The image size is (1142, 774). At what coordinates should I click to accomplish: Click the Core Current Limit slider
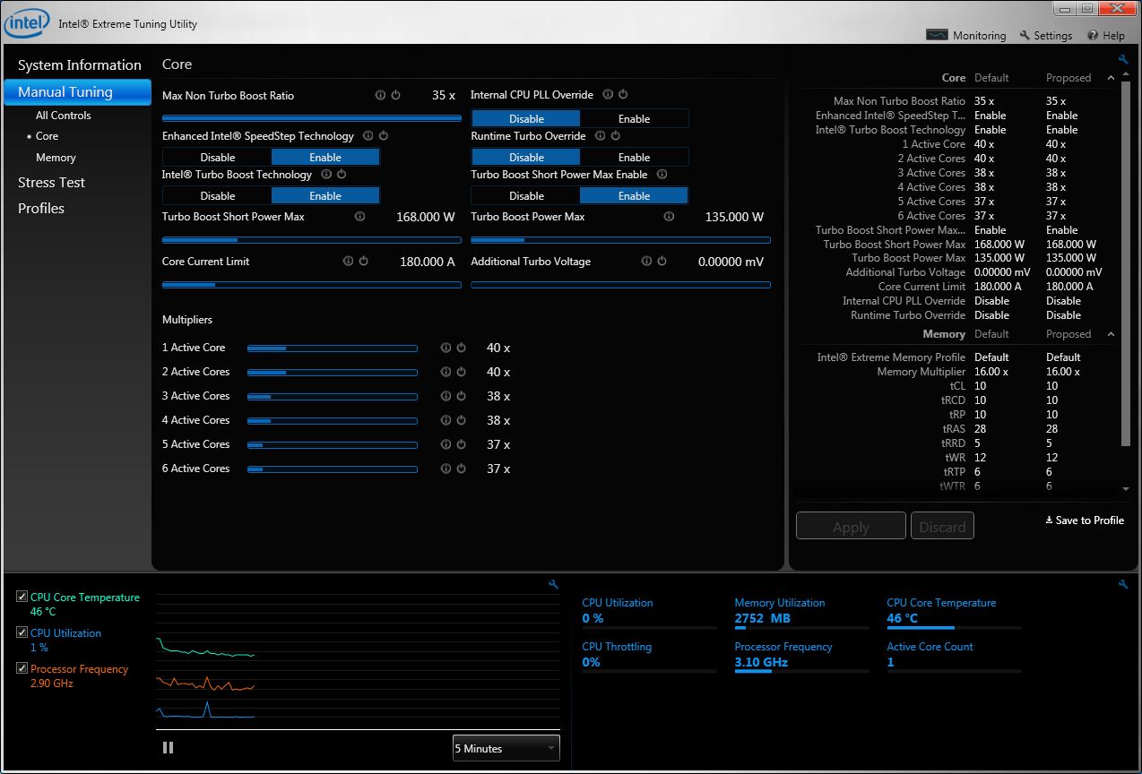tap(312, 285)
